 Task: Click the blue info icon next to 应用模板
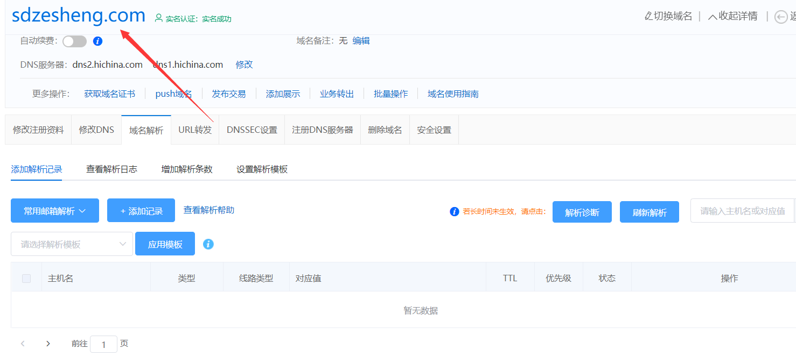click(208, 244)
